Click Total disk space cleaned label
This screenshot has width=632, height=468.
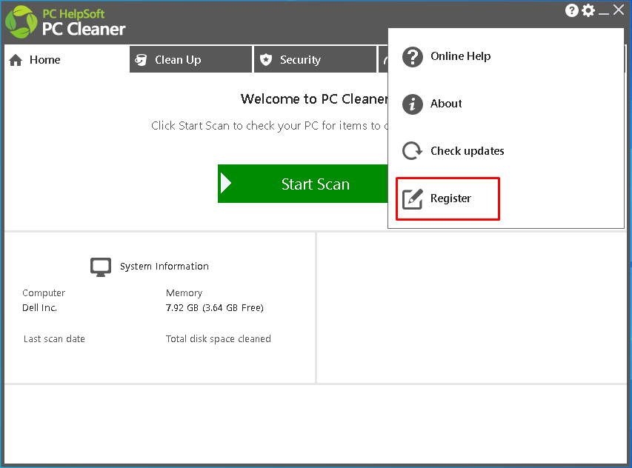(218, 338)
